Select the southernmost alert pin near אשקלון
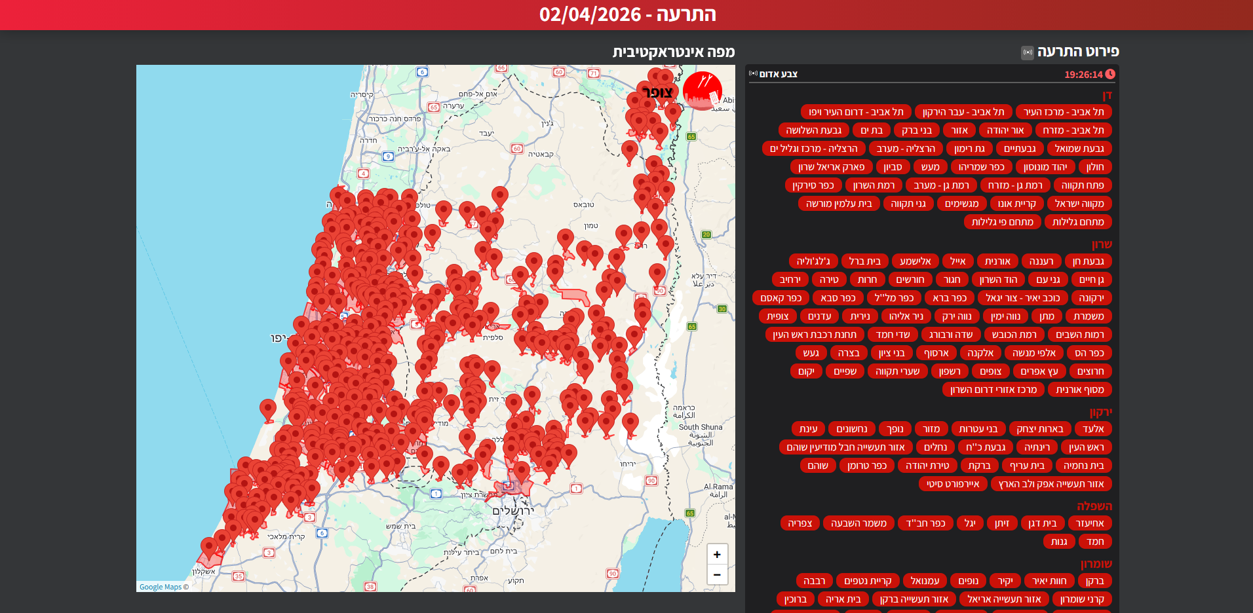The width and height of the screenshot is (1253, 613). point(208,547)
